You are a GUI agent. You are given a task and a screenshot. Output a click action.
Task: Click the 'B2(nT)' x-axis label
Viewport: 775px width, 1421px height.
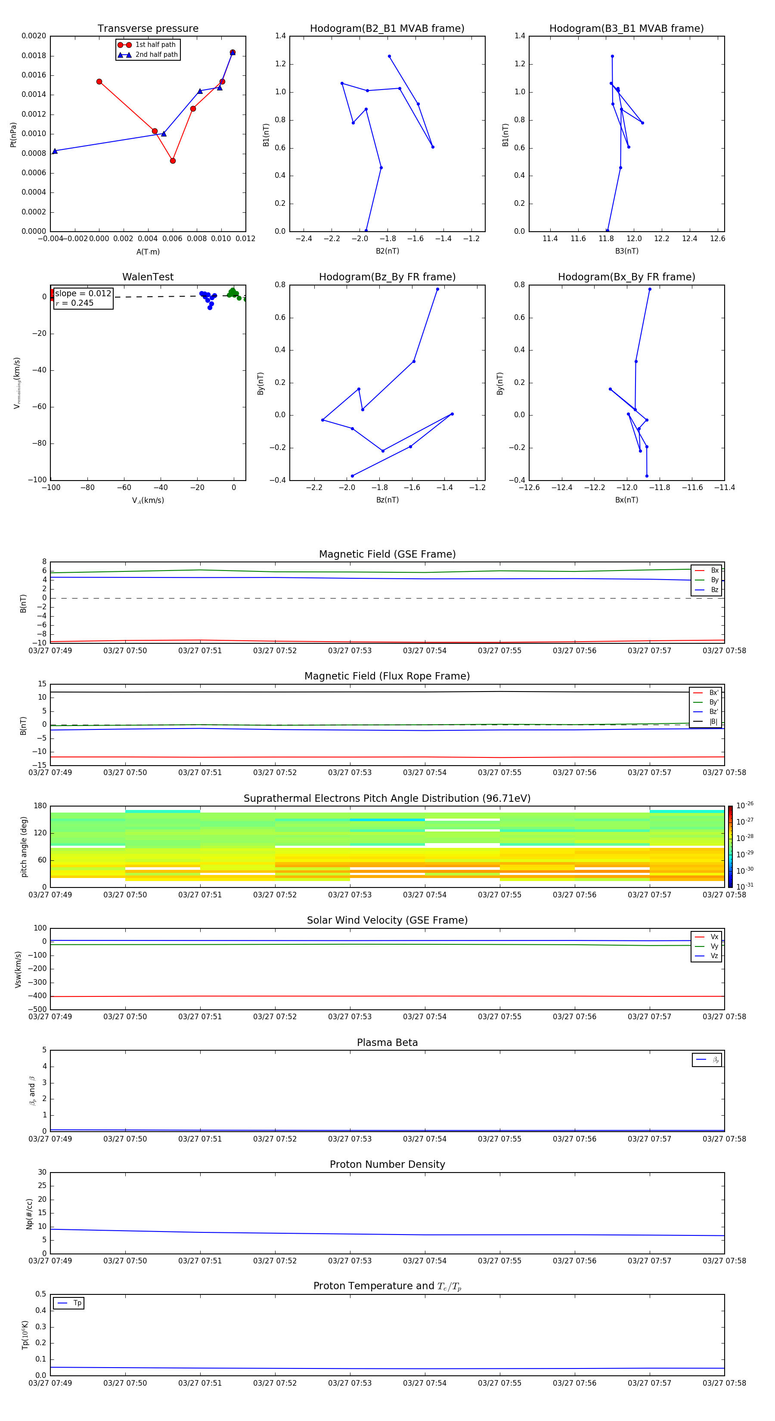[x=387, y=251]
